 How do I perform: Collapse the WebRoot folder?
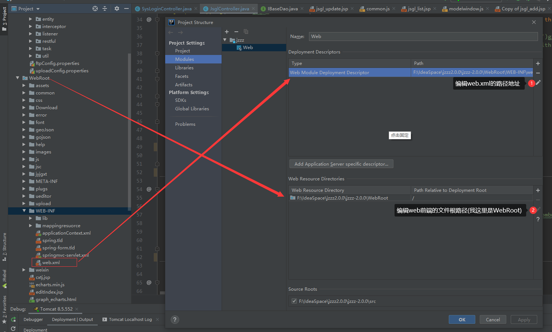tap(17, 78)
